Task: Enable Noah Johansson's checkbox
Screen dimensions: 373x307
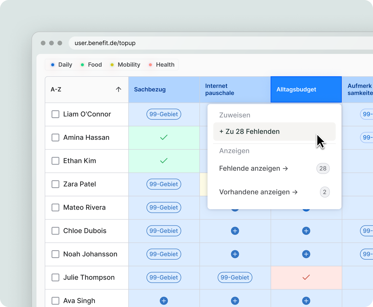Action: tap(55, 254)
